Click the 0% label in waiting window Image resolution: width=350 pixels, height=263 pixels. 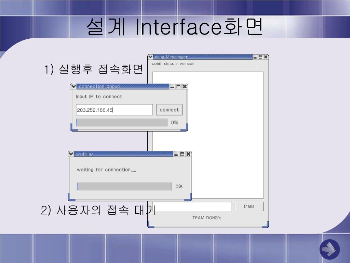point(179,187)
